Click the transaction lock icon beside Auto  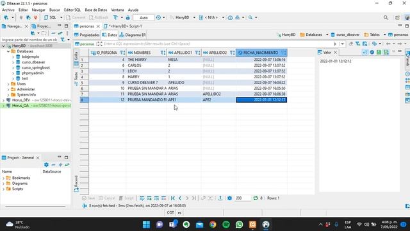point(128,17)
